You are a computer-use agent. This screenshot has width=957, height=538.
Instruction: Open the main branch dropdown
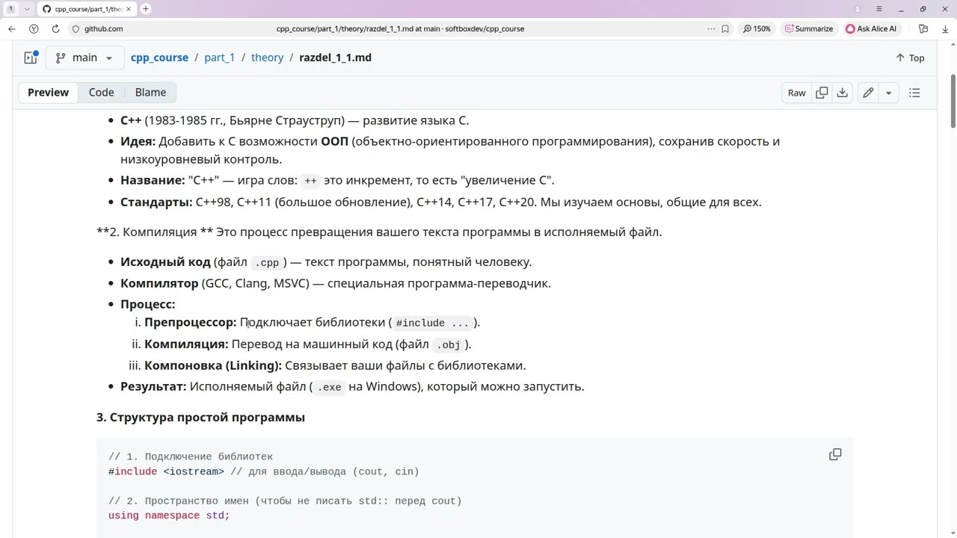84,58
